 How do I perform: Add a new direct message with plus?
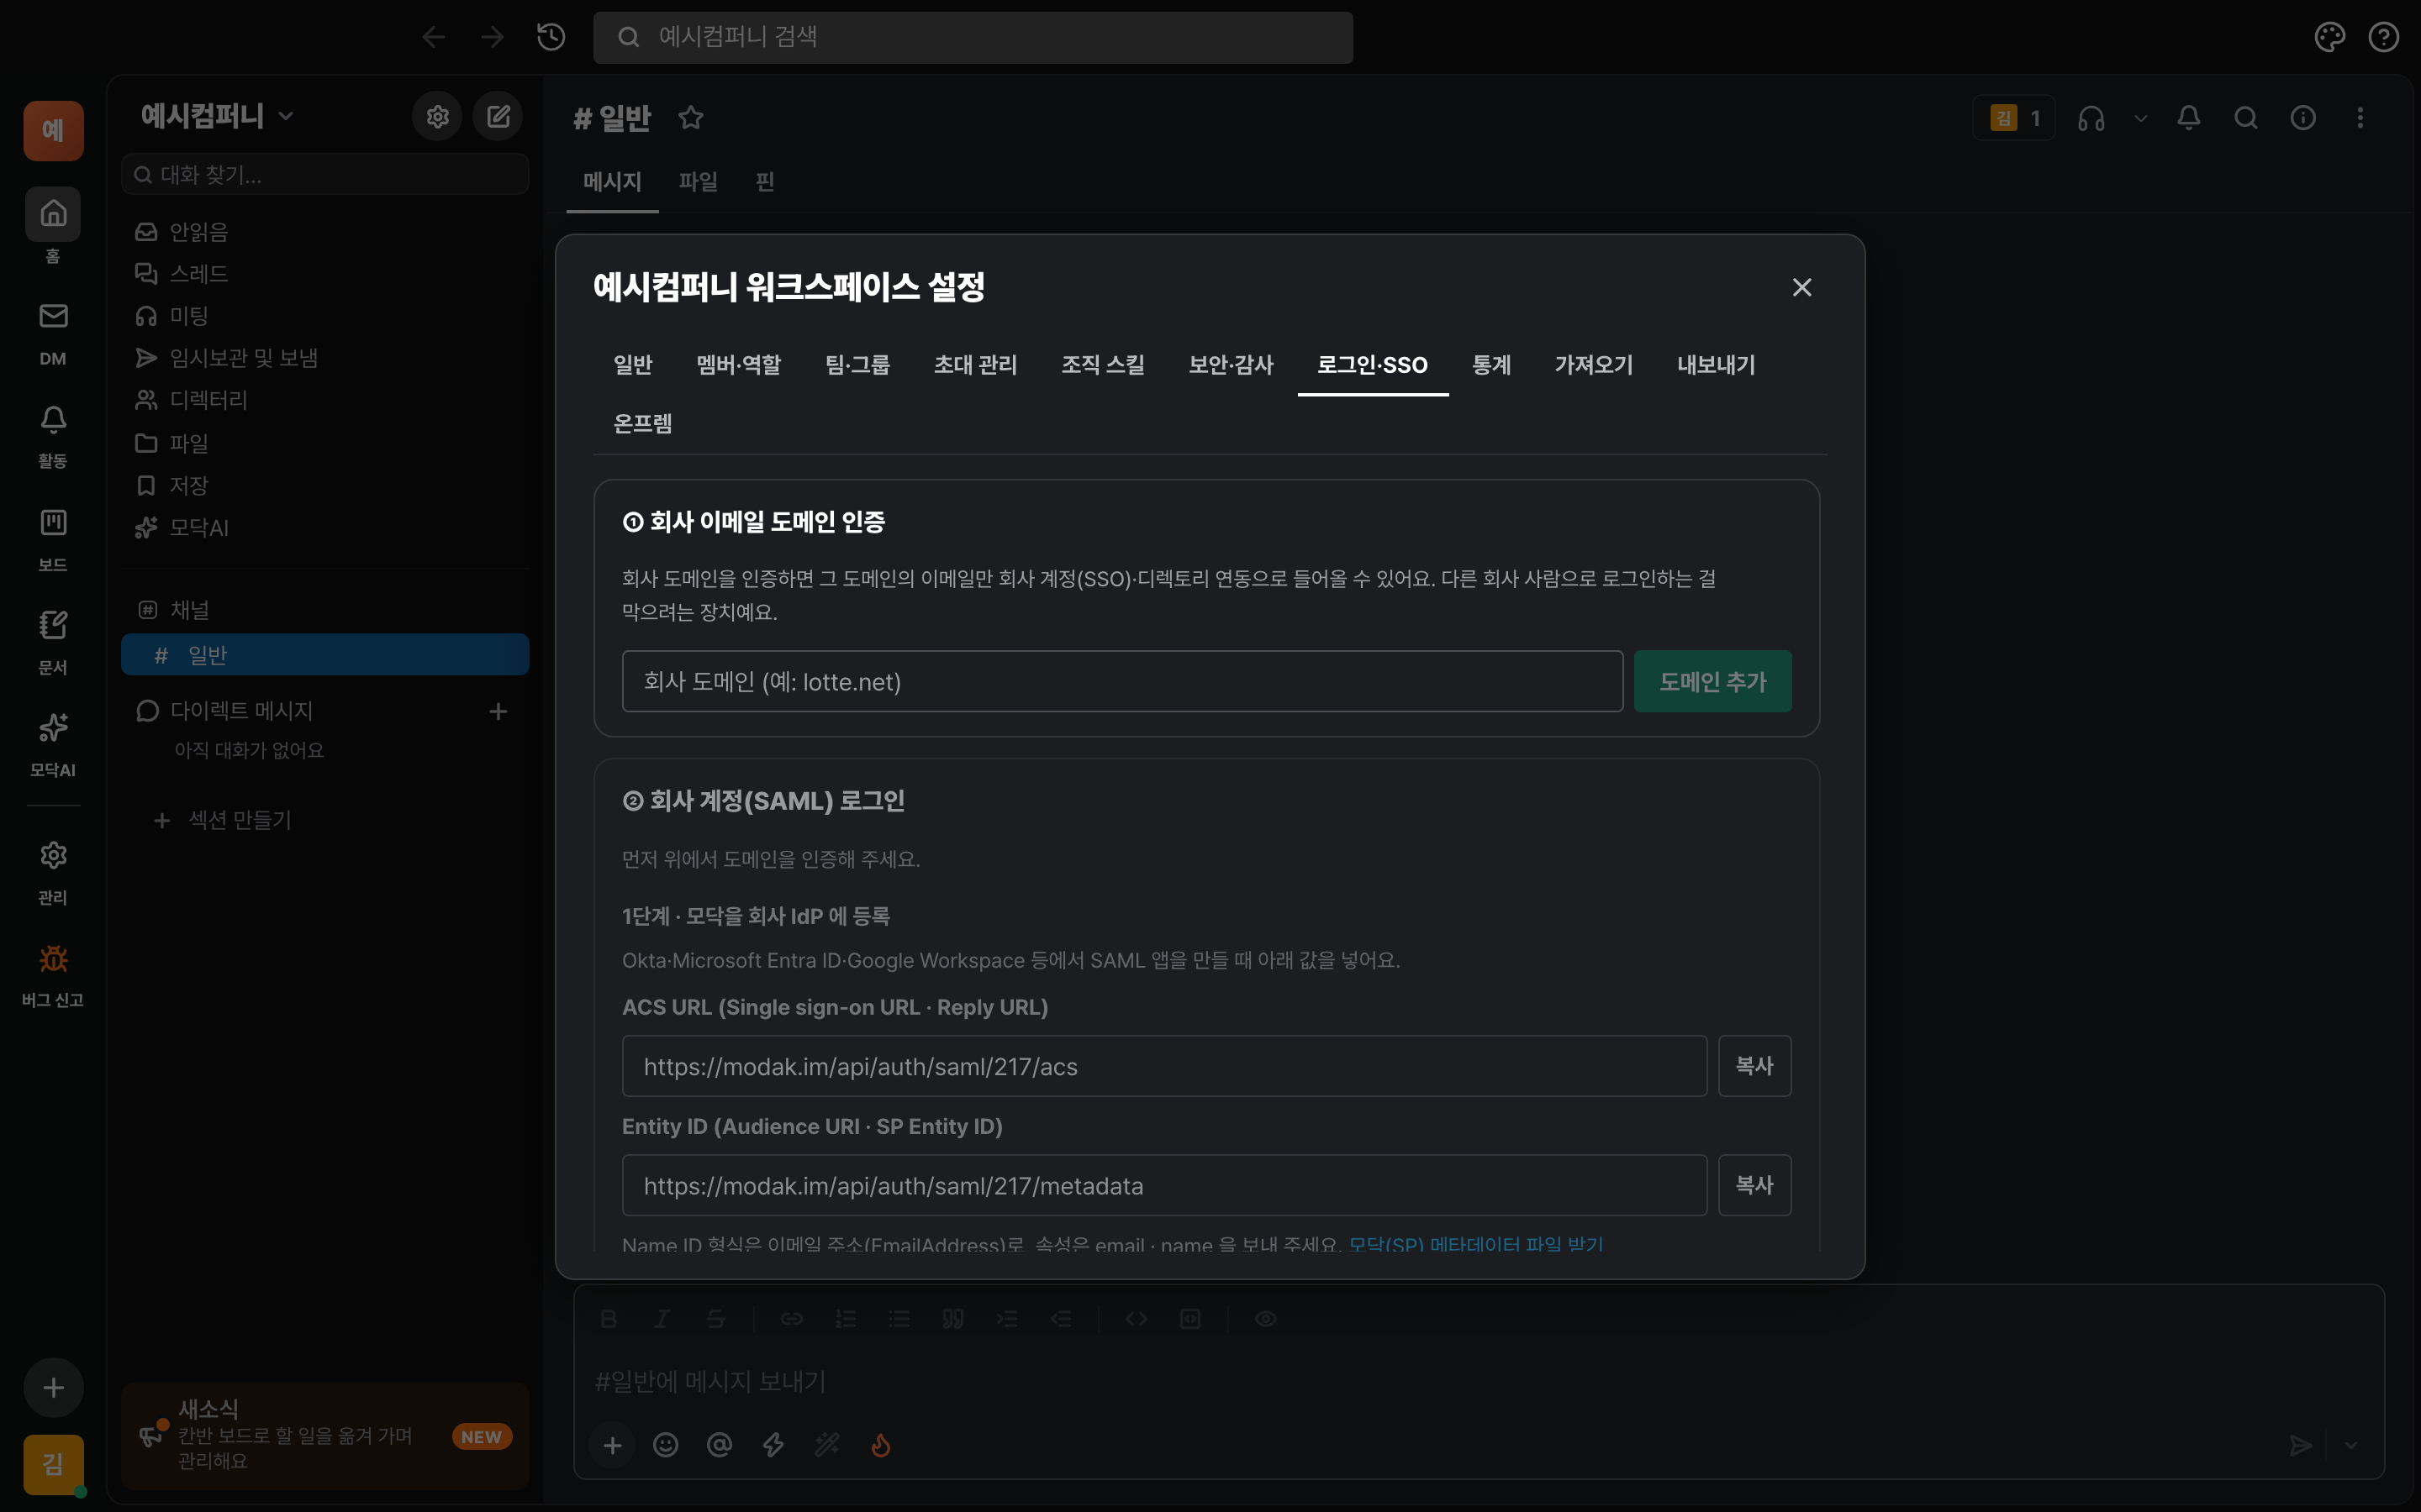pos(498,711)
